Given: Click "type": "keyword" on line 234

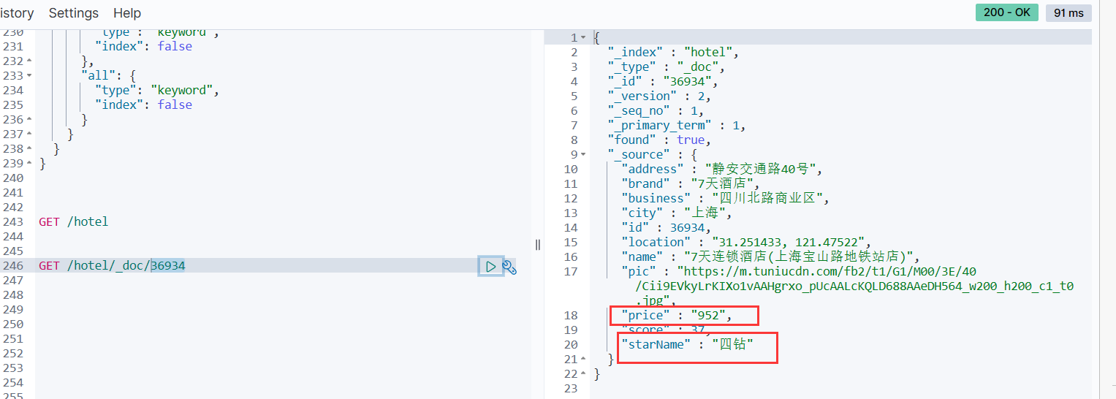Looking at the screenshot, I should pos(157,90).
